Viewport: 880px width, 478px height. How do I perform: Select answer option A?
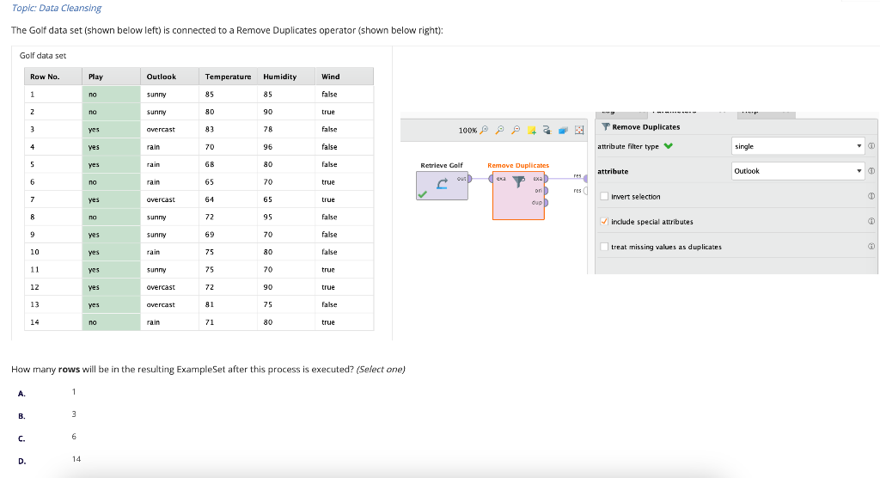21,394
